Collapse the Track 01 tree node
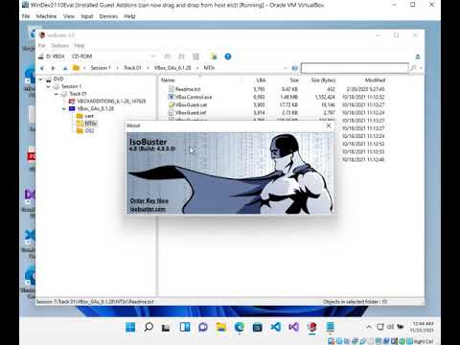The height and width of the screenshot is (345, 460). pos(57,94)
